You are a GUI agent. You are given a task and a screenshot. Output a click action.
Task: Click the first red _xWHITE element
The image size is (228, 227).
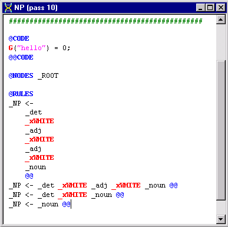pos(39,121)
